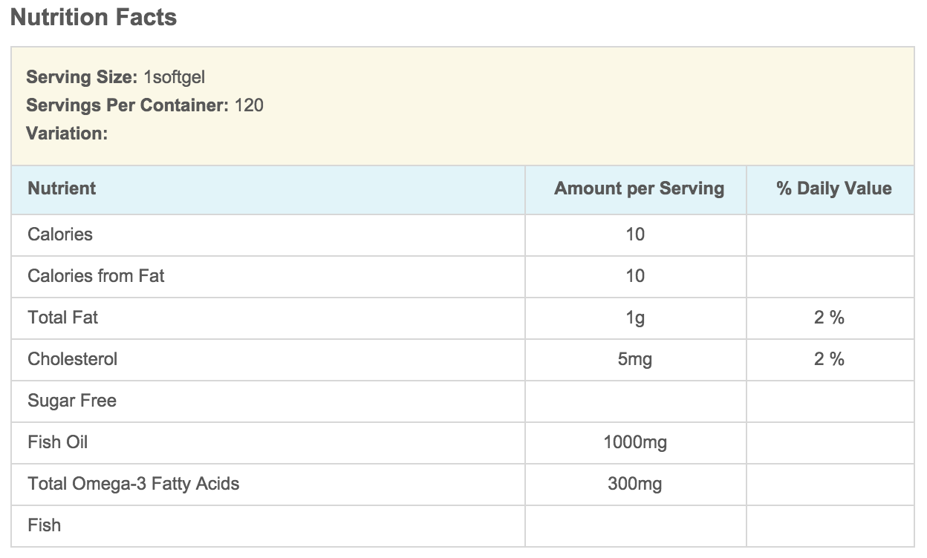Click the 300mg Omega-3 amount

coord(635,485)
